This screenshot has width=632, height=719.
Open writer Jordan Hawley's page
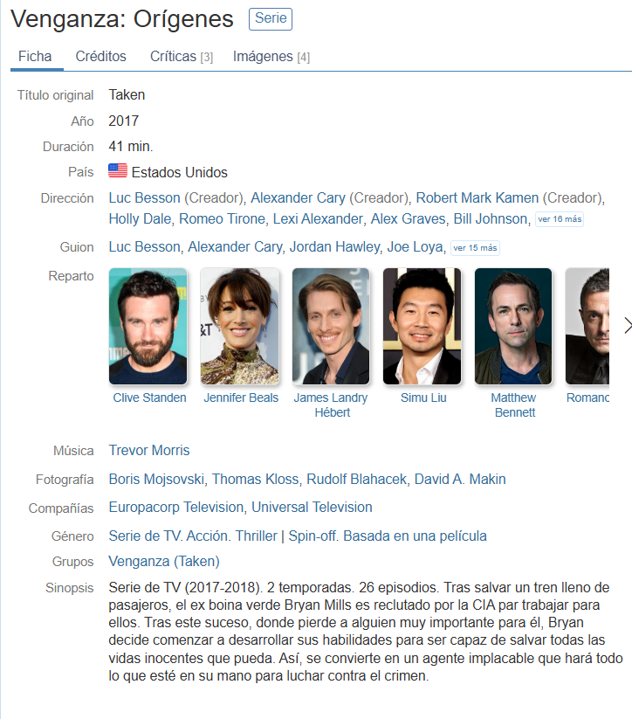tap(334, 246)
